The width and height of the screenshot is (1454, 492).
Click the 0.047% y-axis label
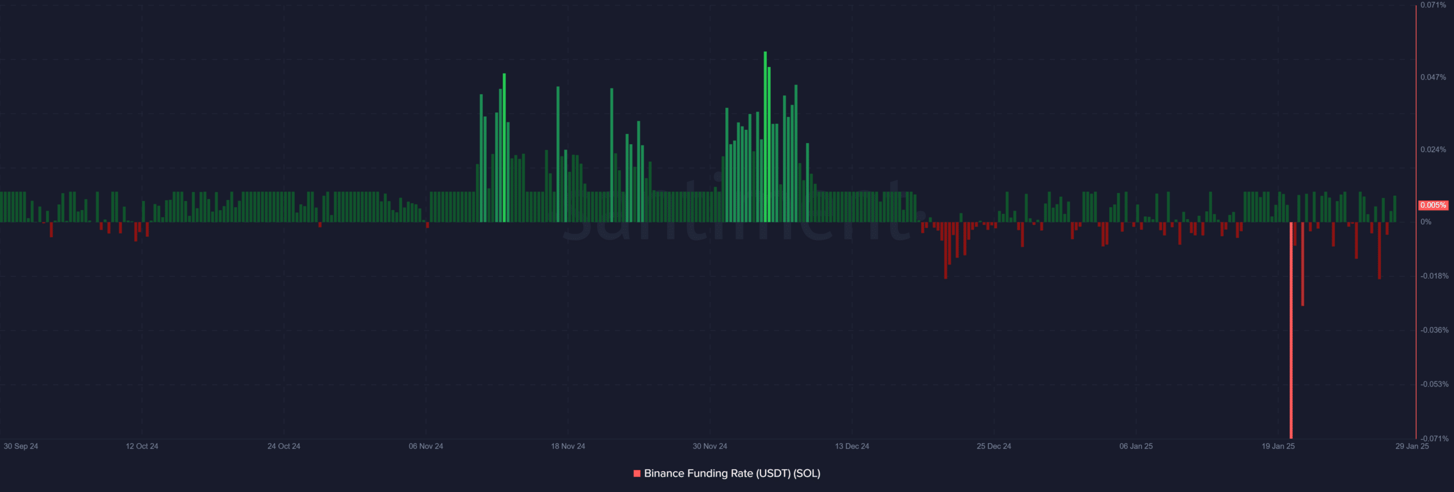click(x=1433, y=77)
